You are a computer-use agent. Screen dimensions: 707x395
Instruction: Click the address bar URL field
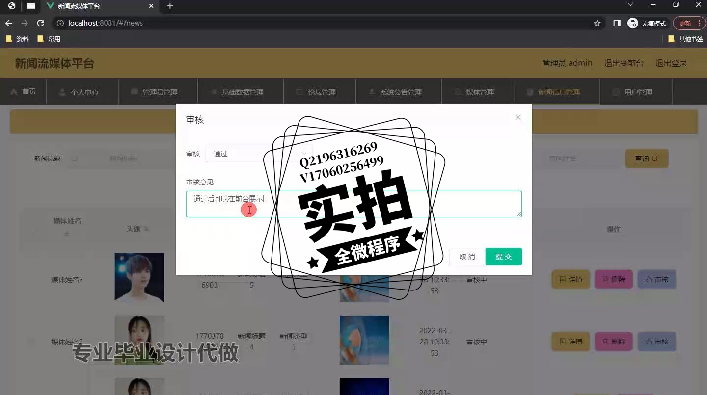(x=324, y=23)
